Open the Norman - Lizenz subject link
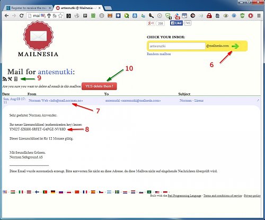The height and width of the screenshot is (220, 265). pyautogui.click(x=191, y=100)
